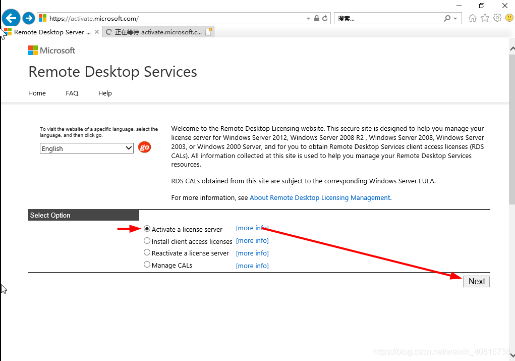Open Favorites with the star icon
515x361 pixels.
click(x=485, y=18)
